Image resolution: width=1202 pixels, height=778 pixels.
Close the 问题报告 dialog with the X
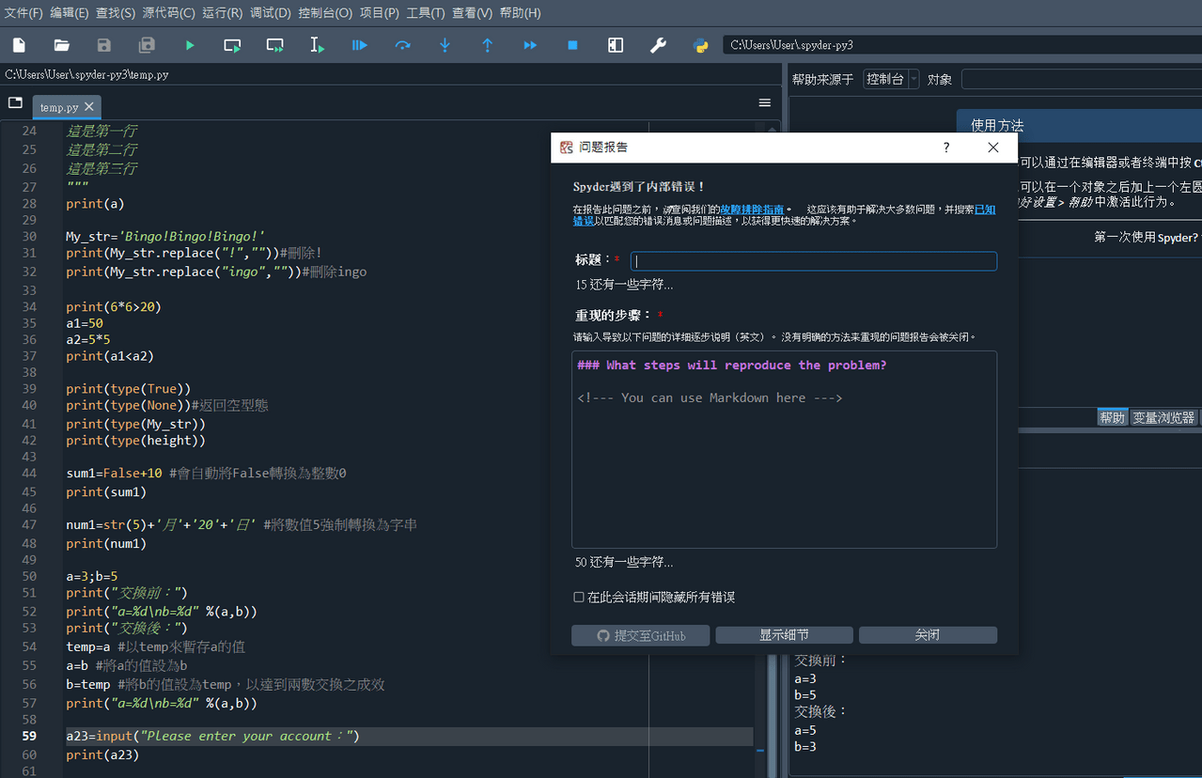pyautogui.click(x=993, y=148)
